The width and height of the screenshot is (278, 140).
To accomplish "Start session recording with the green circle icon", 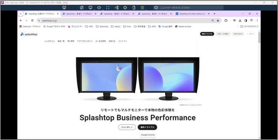I will [x=125, y=8].
